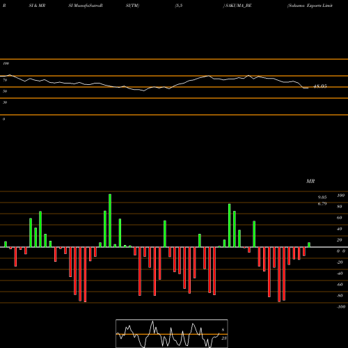Click the '70' RSI axis label
Viewport: 348px width, 348px height.
point(5,80)
